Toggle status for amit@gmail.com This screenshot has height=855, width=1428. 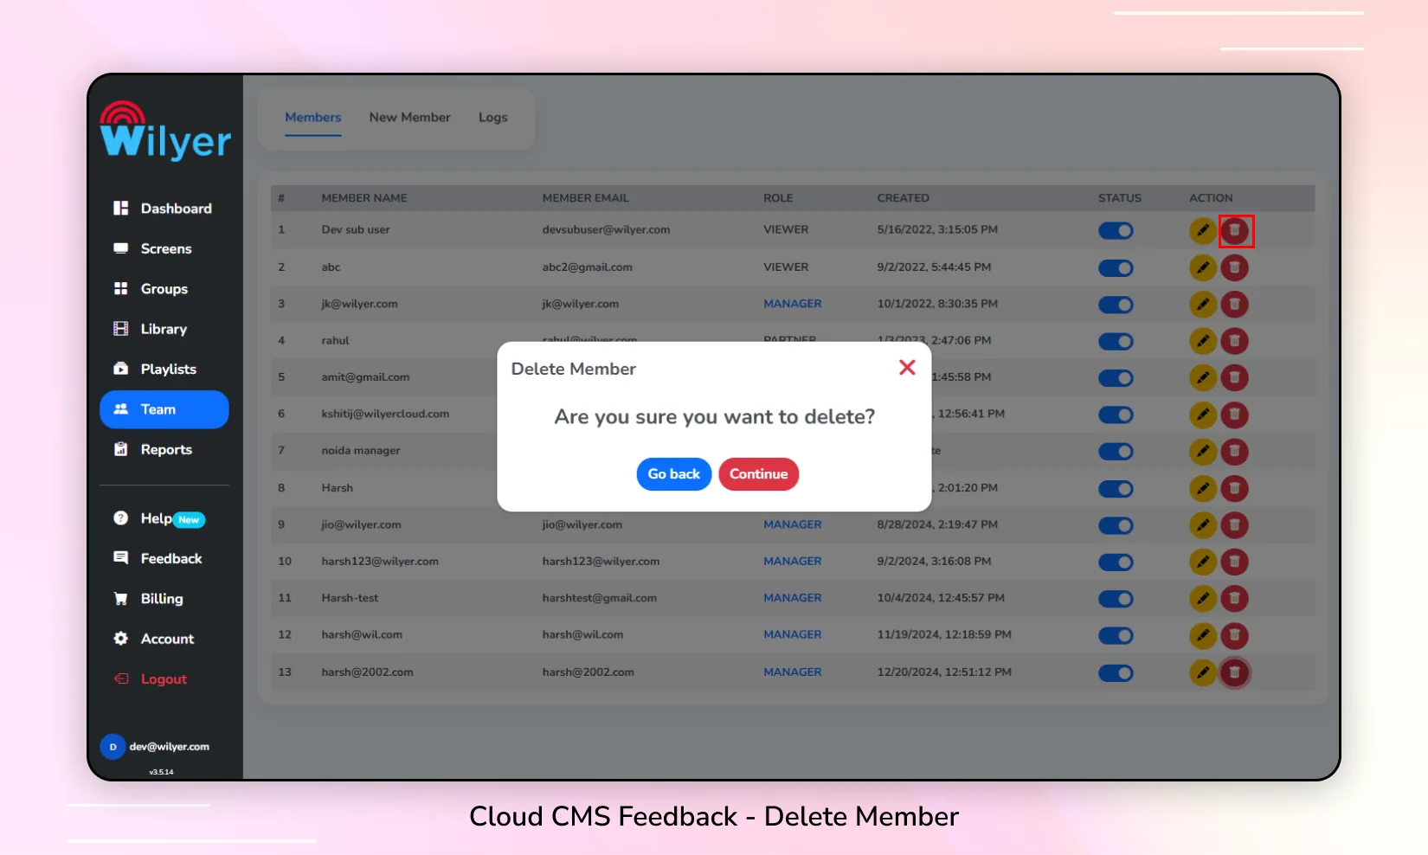1116,378
